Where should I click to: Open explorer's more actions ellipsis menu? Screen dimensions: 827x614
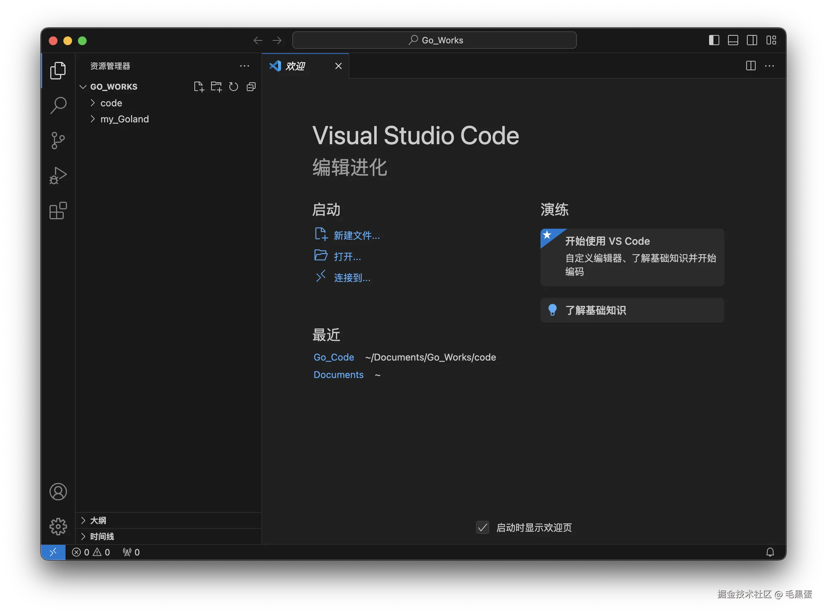[245, 66]
